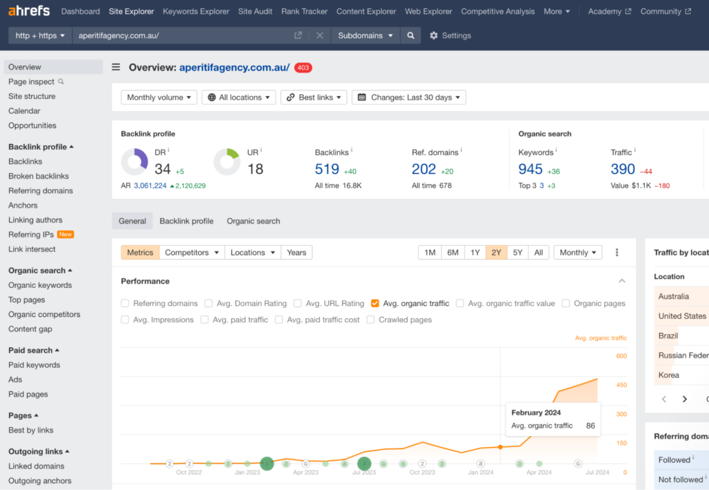Open Site Audit in top nav
709x490 pixels.
point(255,11)
